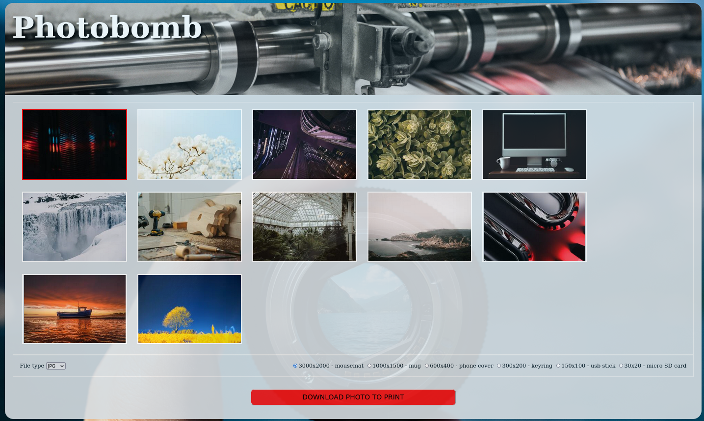Choose the frozen waterfall photo
The image size is (704, 421).
tap(75, 227)
